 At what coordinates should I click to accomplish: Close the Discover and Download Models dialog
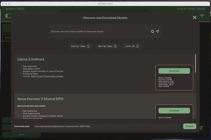coord(194,17)
